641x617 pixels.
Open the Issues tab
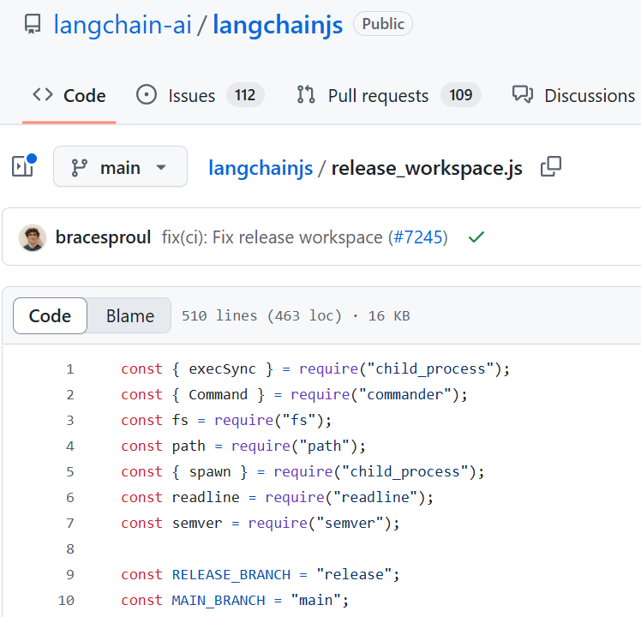200,96
